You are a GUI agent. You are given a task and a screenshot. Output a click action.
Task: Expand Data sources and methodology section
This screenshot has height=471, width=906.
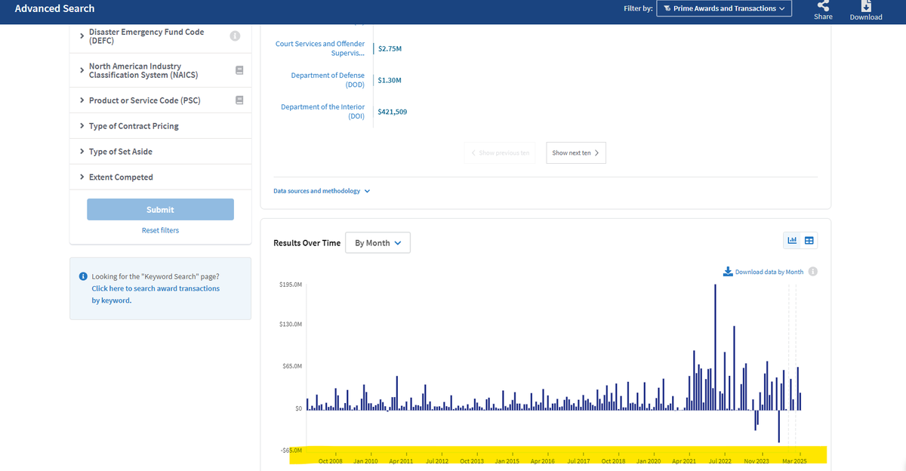coord(322,191)
